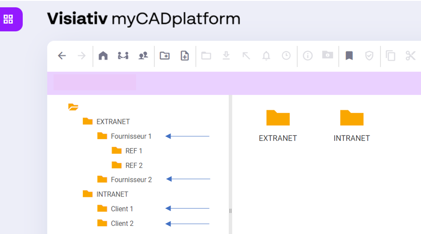
Task: Open the purple apps grid menu
Action: pos(9,19)
